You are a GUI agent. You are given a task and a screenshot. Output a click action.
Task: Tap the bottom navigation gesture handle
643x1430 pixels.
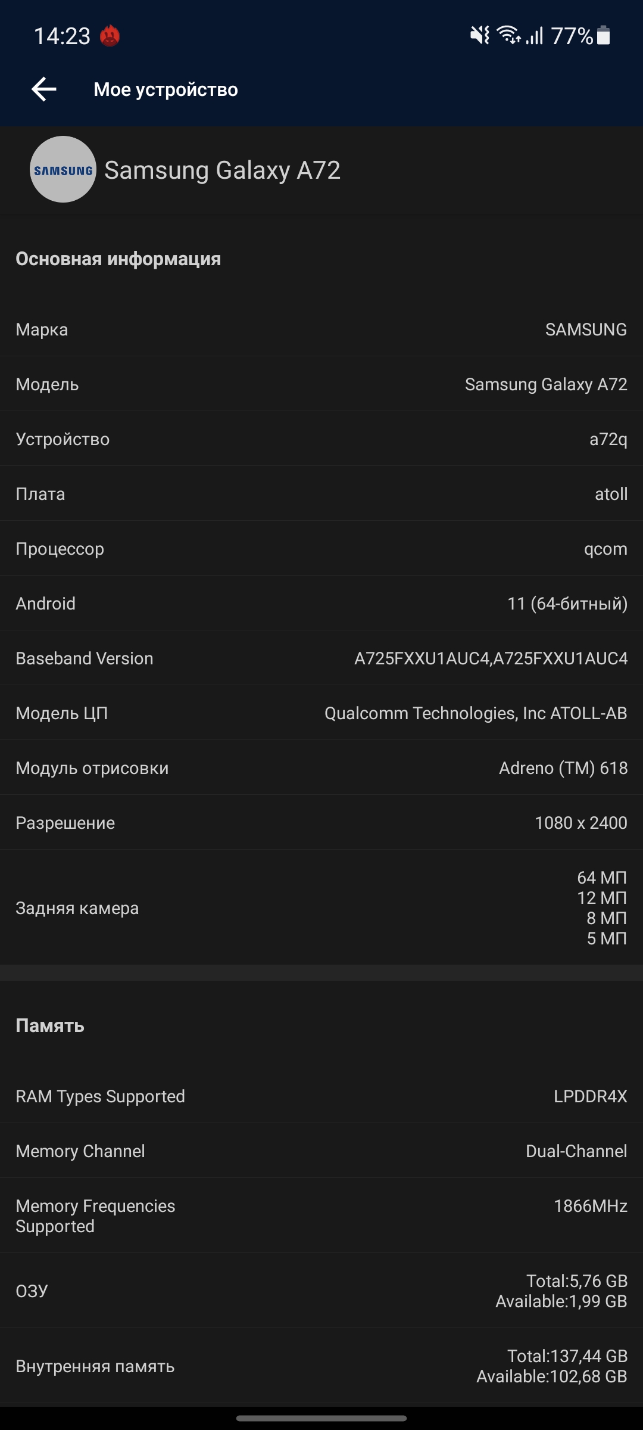321,1418
